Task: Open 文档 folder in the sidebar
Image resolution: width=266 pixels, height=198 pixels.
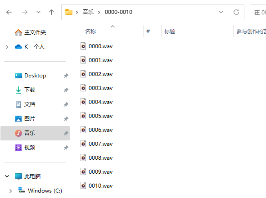Action: click(x=30, y=104)
